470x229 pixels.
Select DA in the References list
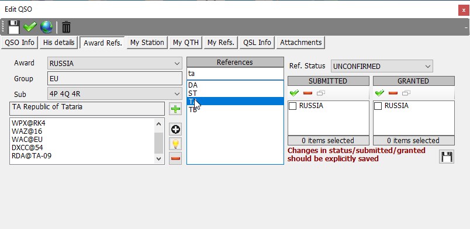pos(235,85)
